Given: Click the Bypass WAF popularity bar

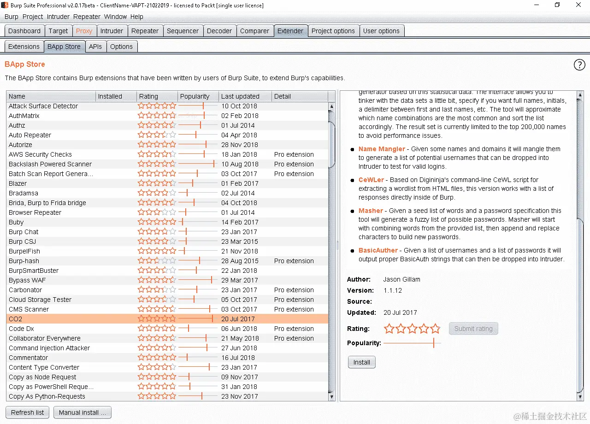Looking at the screenshot, I should click(x=198, y=280).
